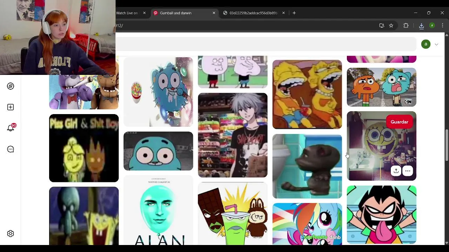
Task: Open the Bonnie and Freddy FNAF pin
Action: point(84,92)
